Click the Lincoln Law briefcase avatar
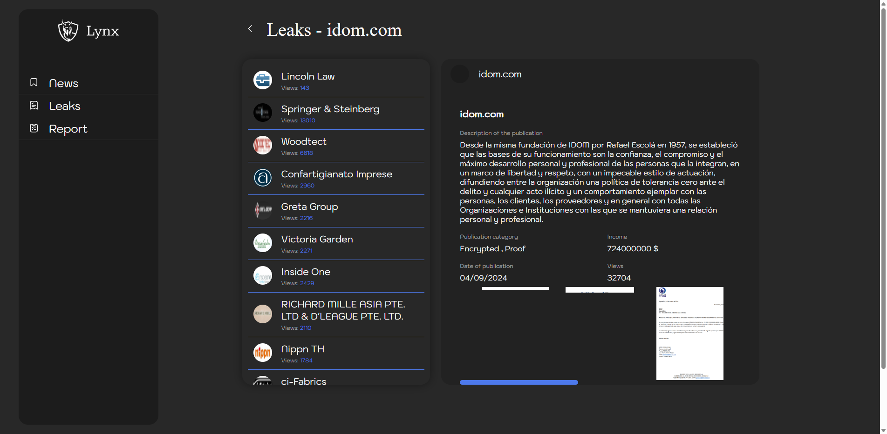 263,80
